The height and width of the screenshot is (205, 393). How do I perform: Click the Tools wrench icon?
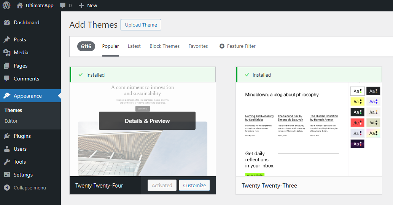(x=7, y=162)
